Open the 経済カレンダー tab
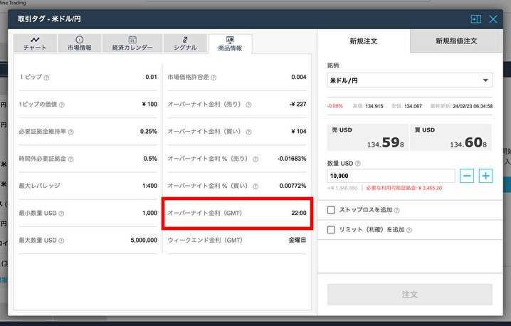The height and width of the screenshot is (326, 511). coord(132,43)
